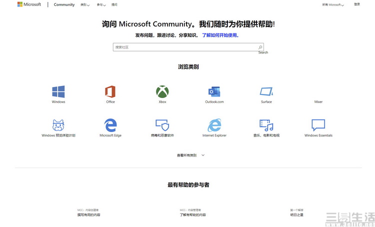This screenshot has width=375, height=227.
Task: Expand the 参与 dropdown menu
Action: click(101, 5)
